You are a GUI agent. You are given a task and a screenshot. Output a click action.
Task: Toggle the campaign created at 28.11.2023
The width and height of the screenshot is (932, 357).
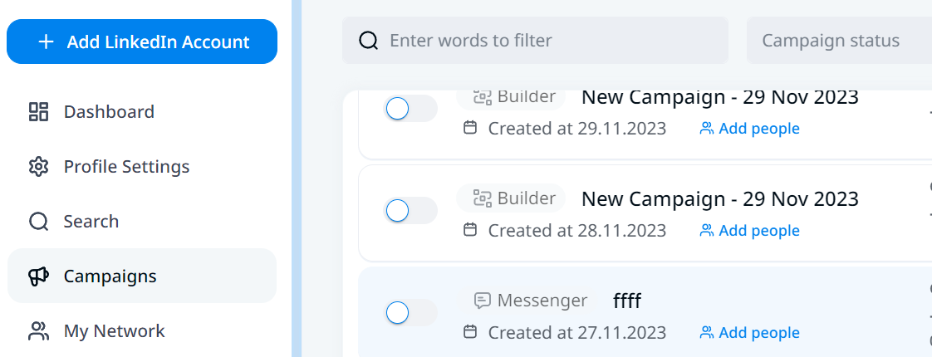410,211
